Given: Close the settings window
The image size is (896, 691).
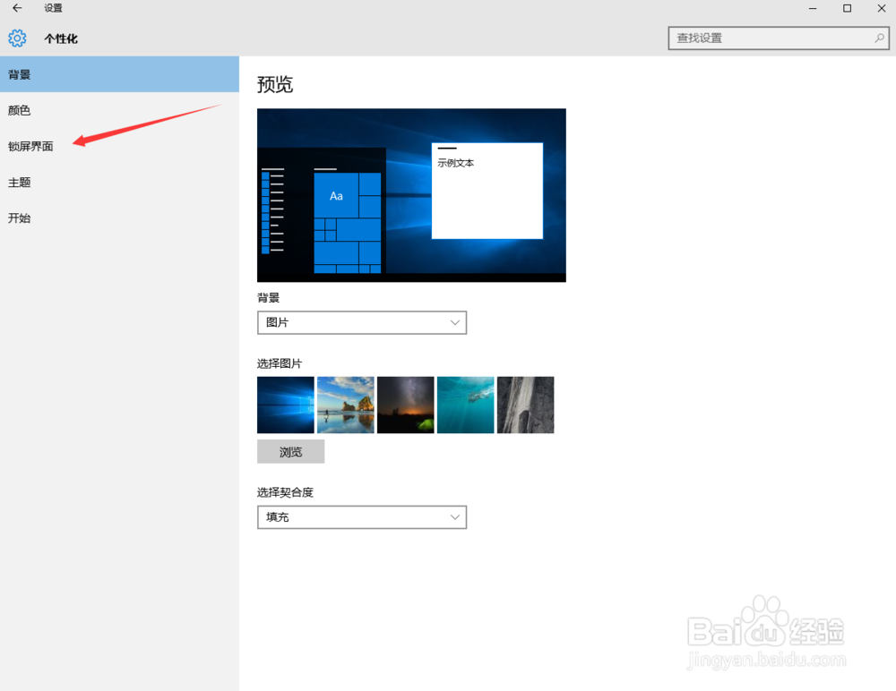Looking at the screenshot, I should [x=881, y=8].
